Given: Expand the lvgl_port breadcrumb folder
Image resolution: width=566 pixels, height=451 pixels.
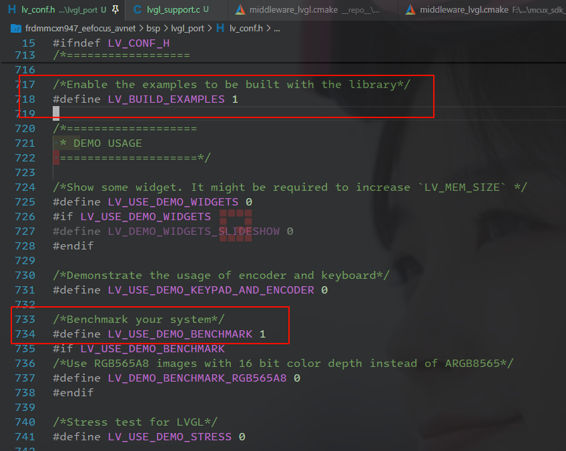Looking at the screenshot, I should (186, 28).
